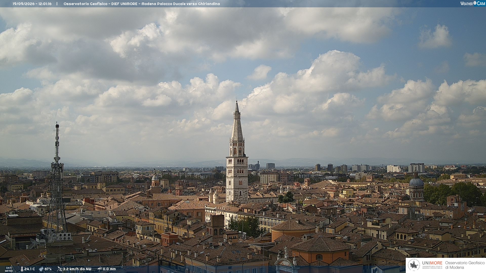Click the umbrella rainfall icon
The image size is (486, 273).
click(x=100, y=269)
